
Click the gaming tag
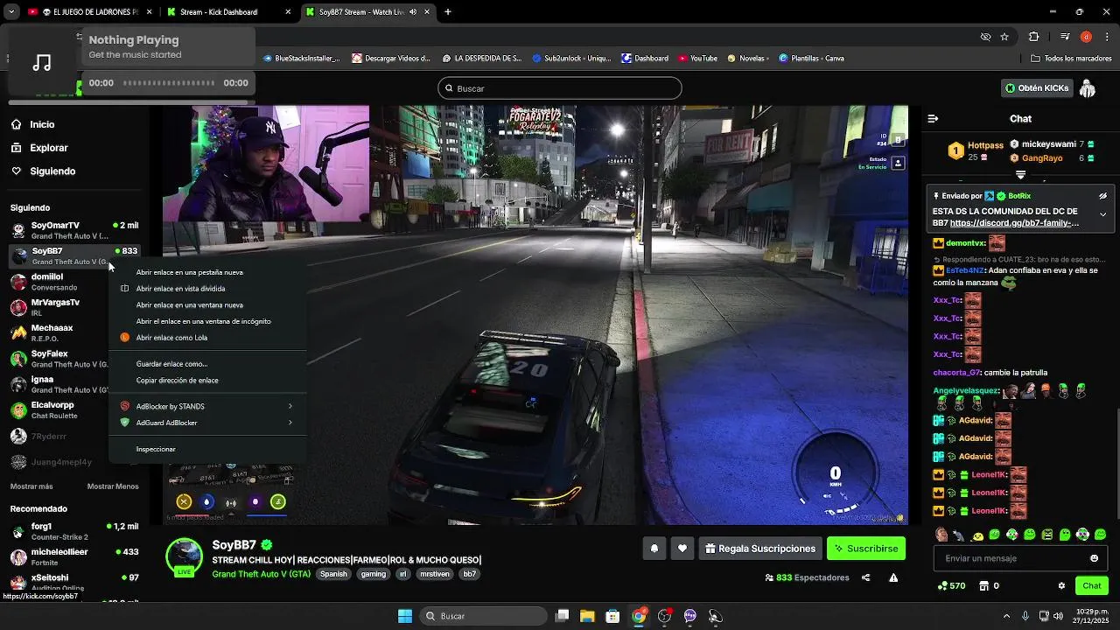[x=374, y=574]
